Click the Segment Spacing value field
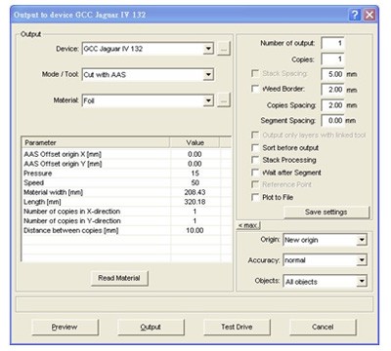 [332, 121]
